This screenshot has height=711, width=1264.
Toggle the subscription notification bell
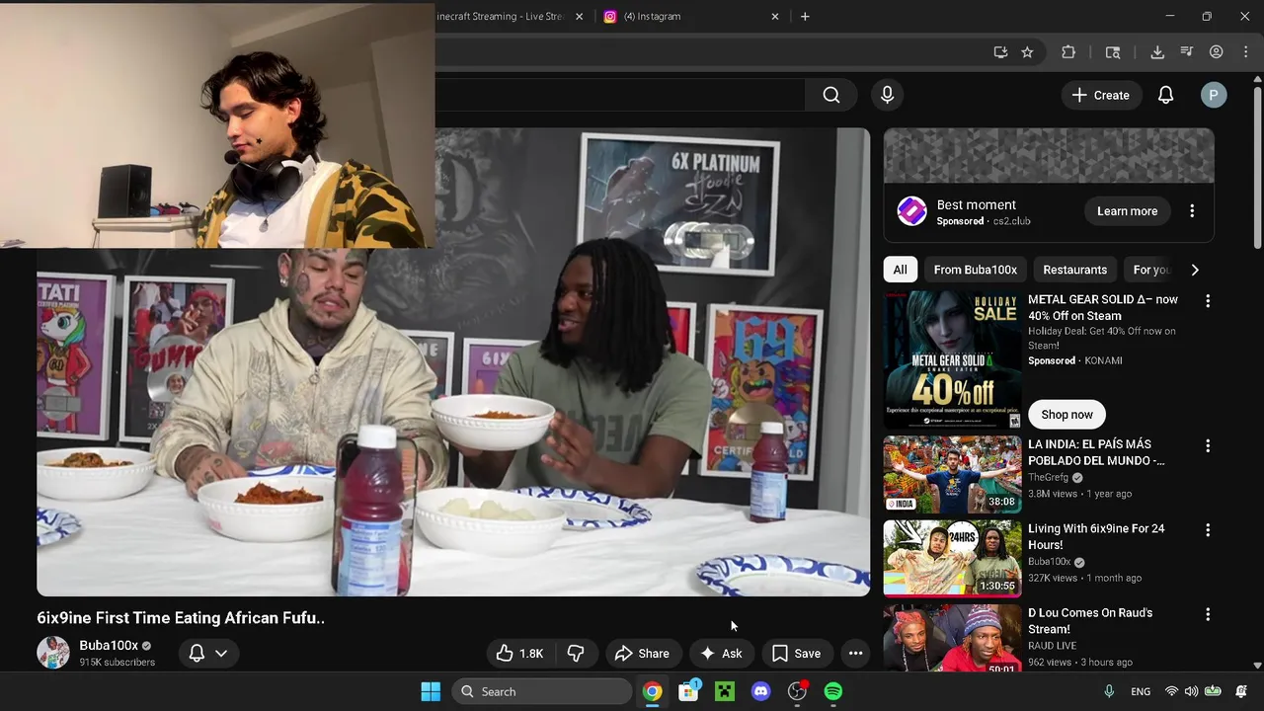coord(197,653)
